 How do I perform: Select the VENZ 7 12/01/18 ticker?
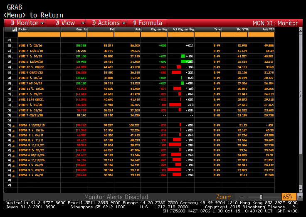[x=31, y=51]
